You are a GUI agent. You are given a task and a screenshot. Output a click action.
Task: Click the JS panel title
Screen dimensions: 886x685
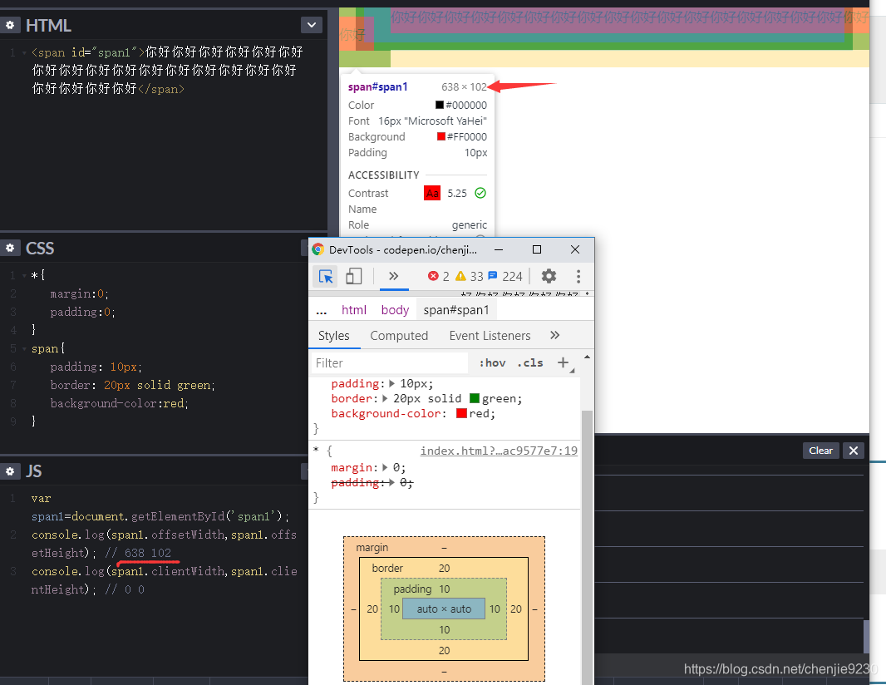(34, 471)
